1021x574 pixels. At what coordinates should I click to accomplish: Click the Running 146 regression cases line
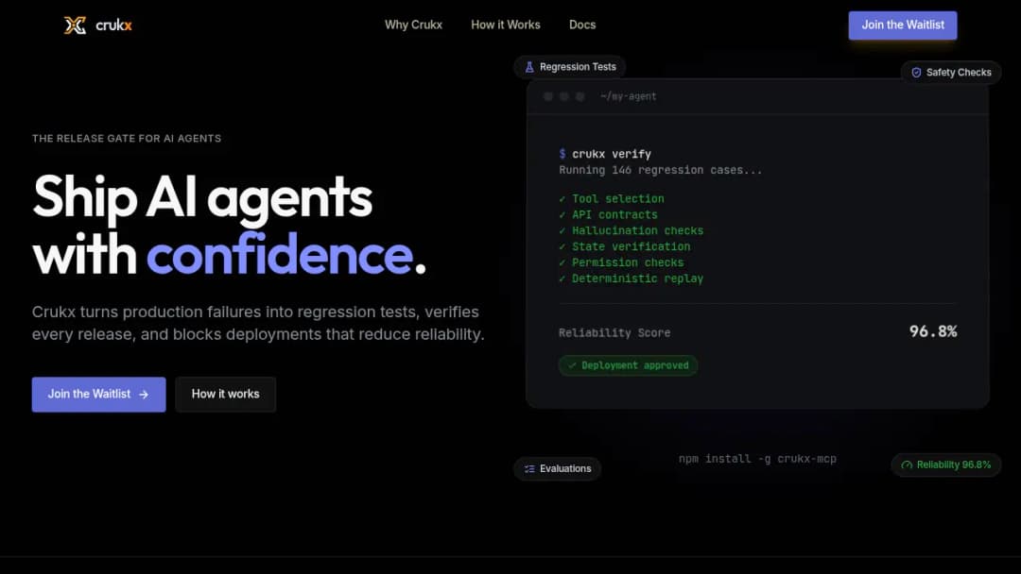click(x=660, y=170)
